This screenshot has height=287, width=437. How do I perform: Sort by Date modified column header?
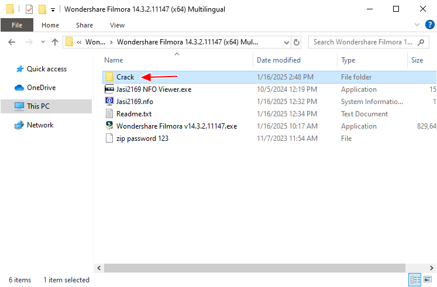(278, 60)
